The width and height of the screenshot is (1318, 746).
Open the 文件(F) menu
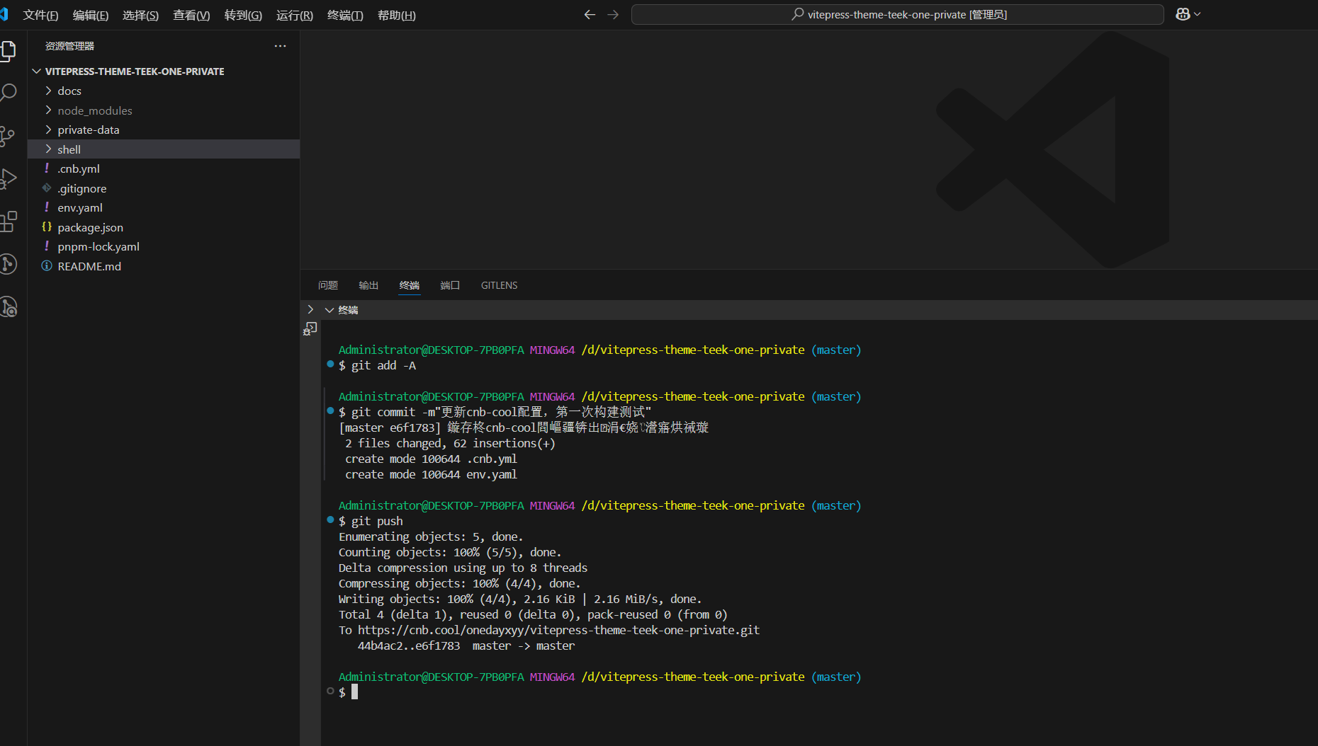40,15
